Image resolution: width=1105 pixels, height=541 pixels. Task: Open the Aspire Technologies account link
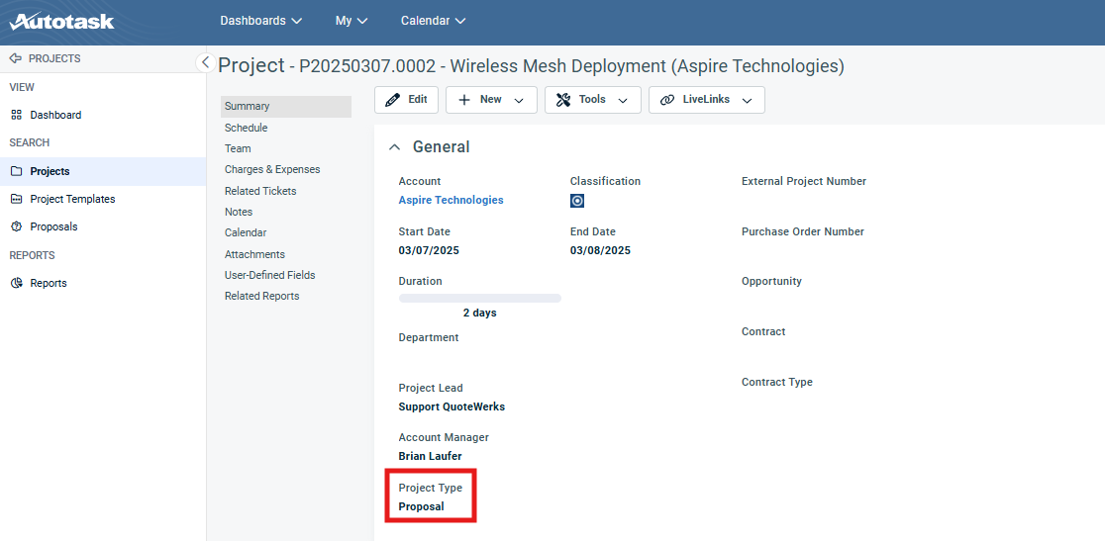pos(451,200)
